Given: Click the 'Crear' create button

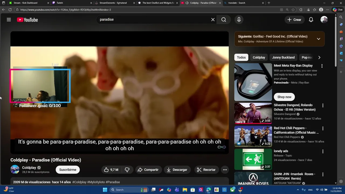Looking at the screenshot, I should click(x=294, y=20).
